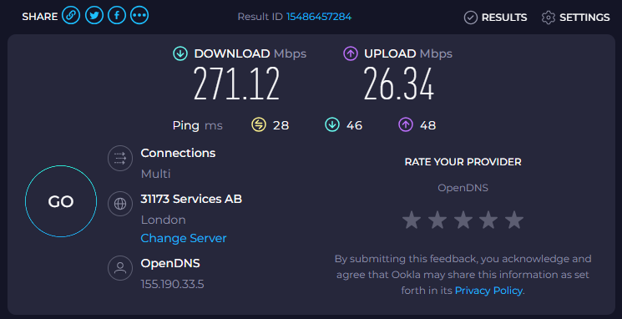This screenshot has height=319, width=622.
Task: Click the yellow idle ping icon
Action: (x=259, y=124)
